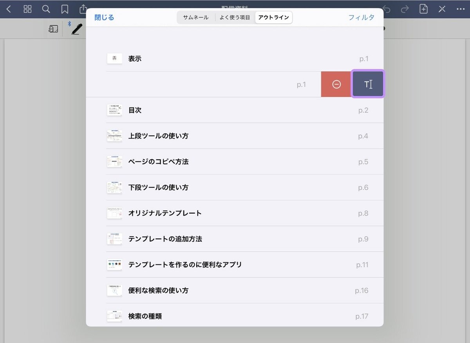Screen dimensions: 470x343
Task: Open the document overview grid icon
Action: [x=27, y=9]
